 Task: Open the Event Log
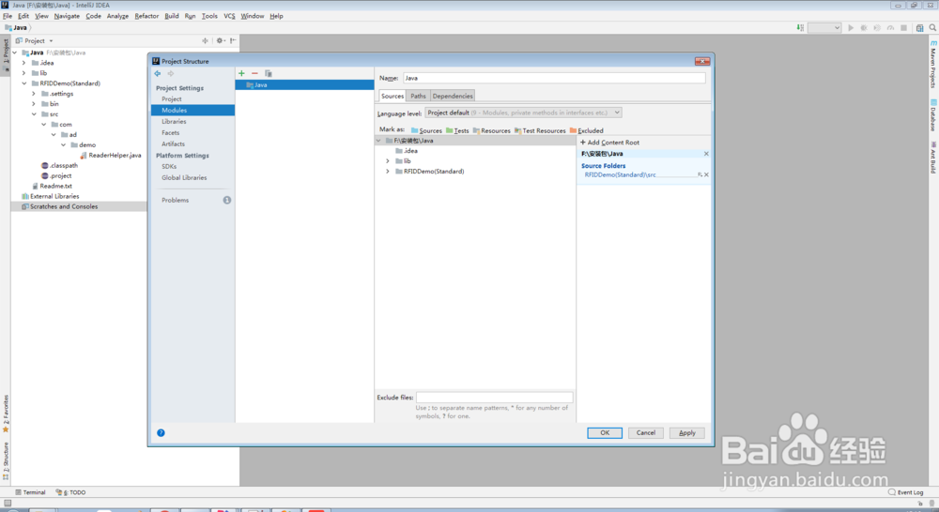tap(906, 492)
